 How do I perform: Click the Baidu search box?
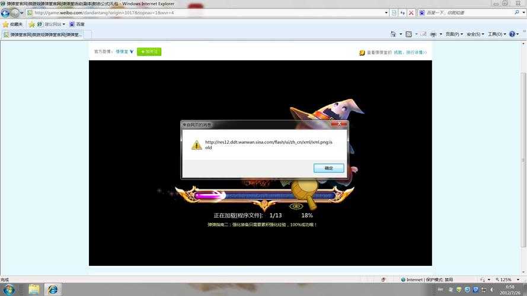[x=469, y=13]
